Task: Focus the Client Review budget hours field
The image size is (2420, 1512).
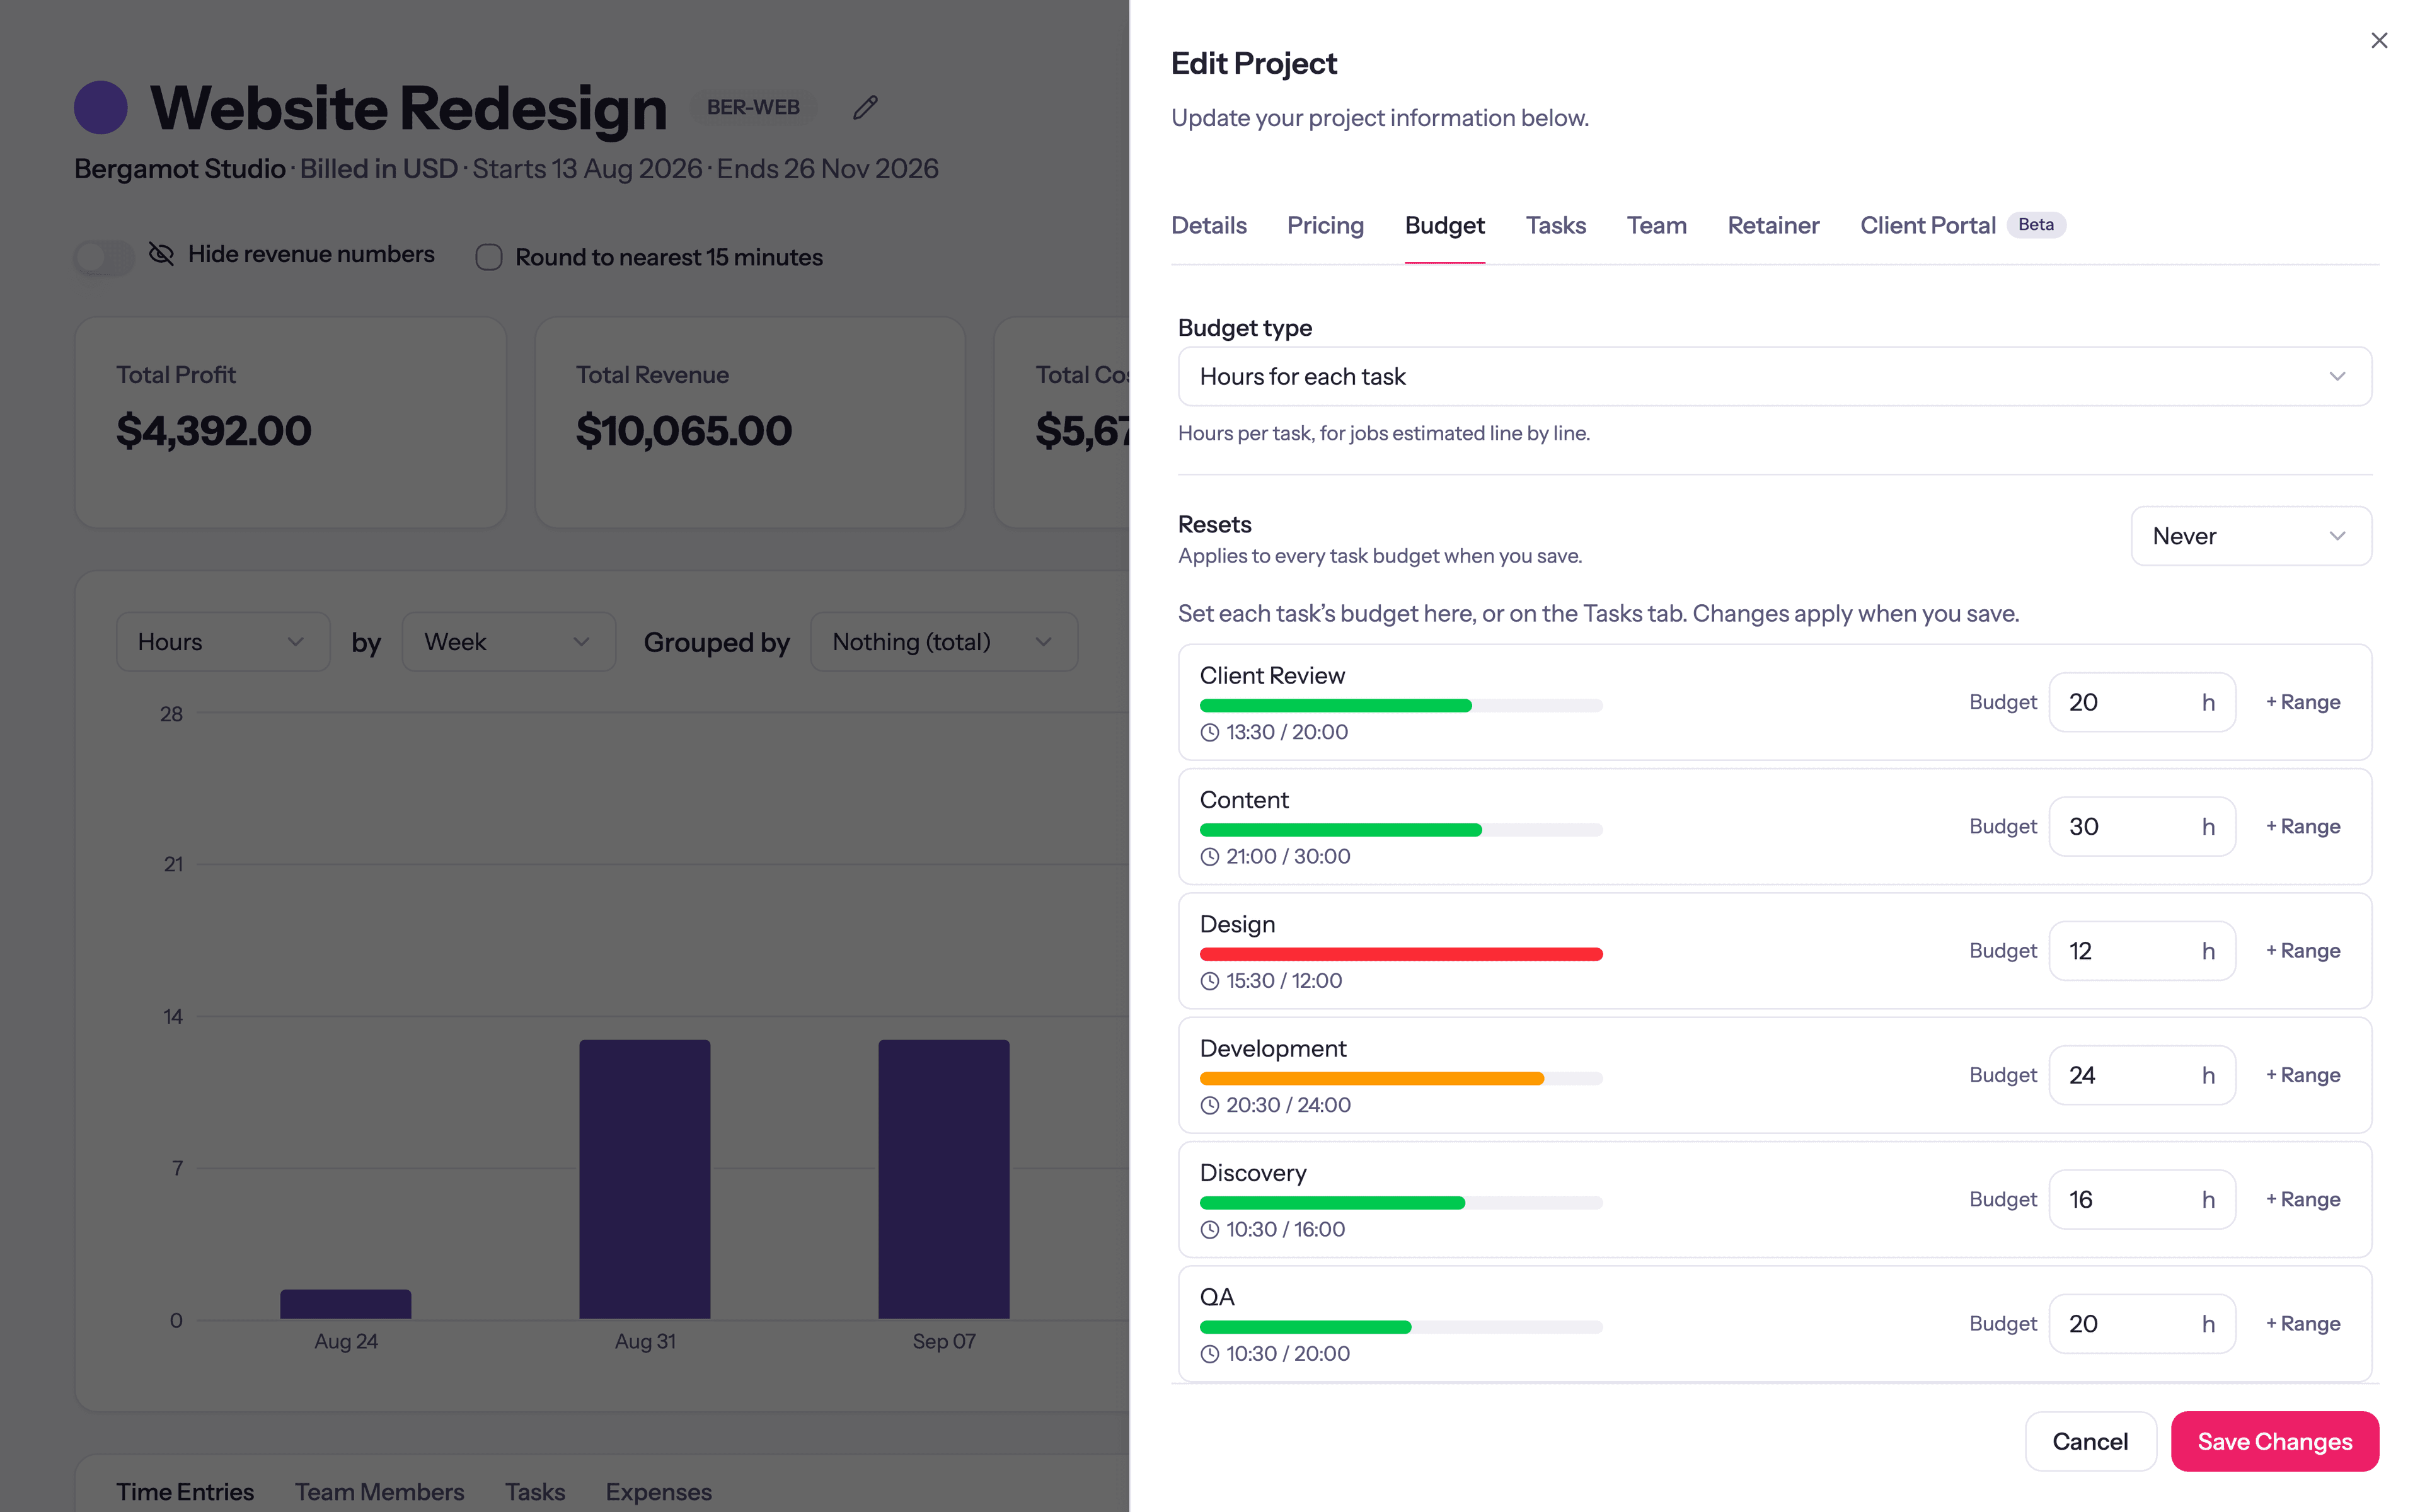Action: (x=2142, y=702)
